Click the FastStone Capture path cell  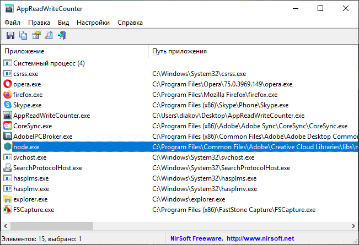pos(234,210)
